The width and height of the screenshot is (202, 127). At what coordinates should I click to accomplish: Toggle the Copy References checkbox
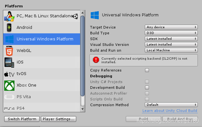147,70
